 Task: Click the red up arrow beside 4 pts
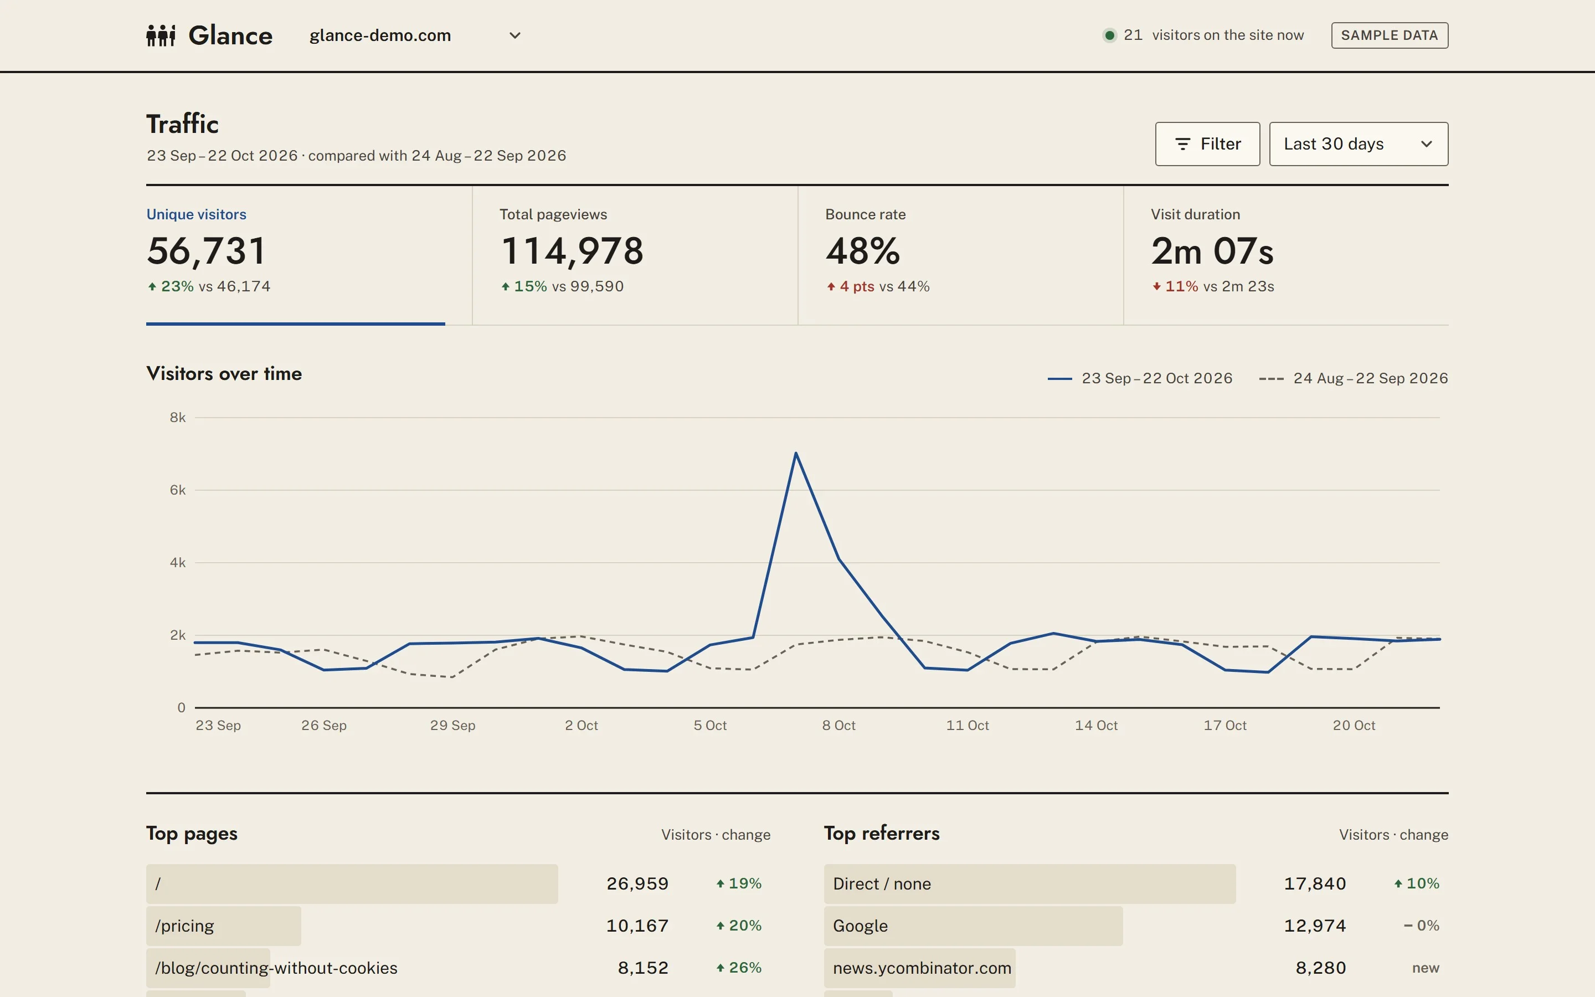coord(831,286)
